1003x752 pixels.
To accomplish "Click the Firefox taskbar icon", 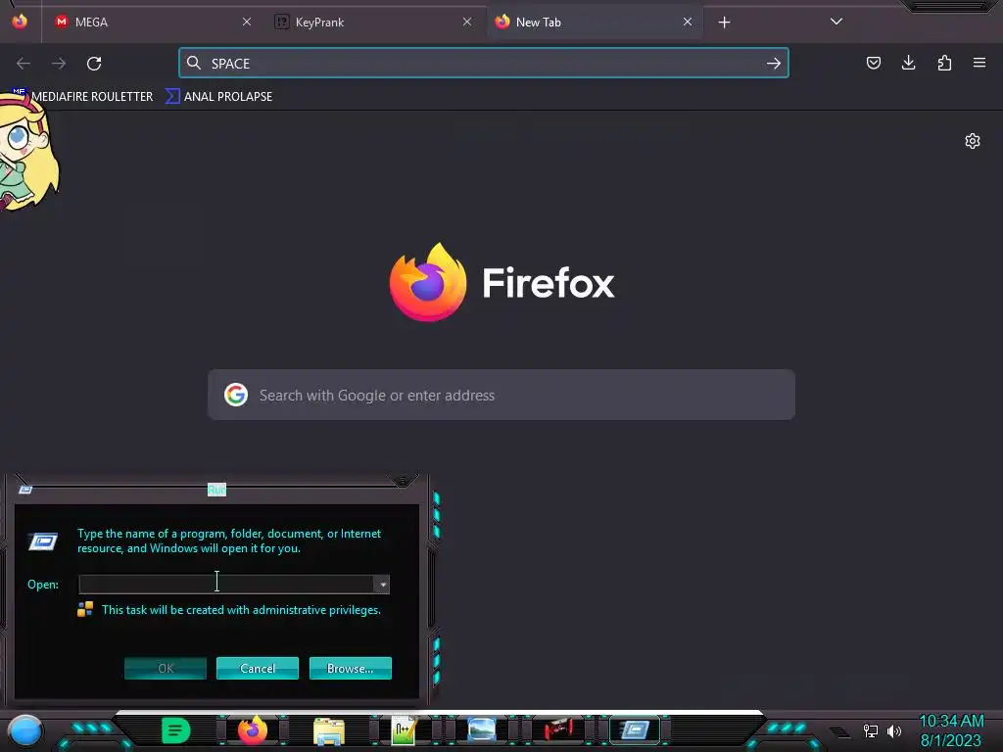I will pyautogui.click(x=253, y=730).
